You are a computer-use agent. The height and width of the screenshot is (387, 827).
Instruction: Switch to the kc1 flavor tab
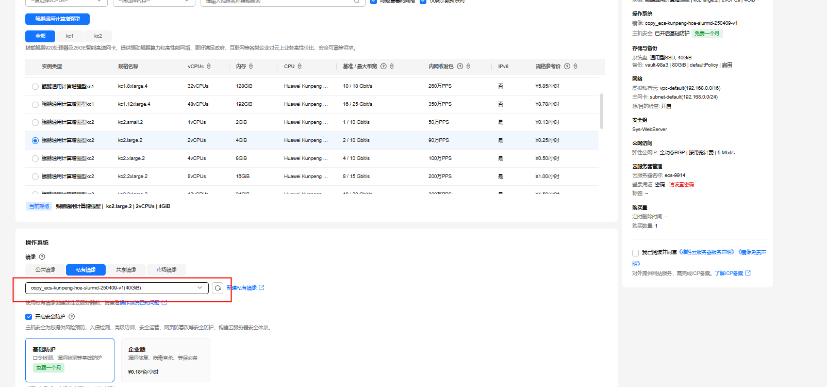point(70,36)
